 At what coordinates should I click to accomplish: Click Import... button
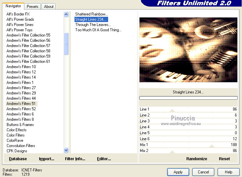click(x=46, y=159)
